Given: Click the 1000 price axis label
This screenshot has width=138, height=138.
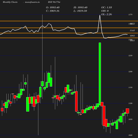Looking at the screenshot, I should [x=130, y=135].
